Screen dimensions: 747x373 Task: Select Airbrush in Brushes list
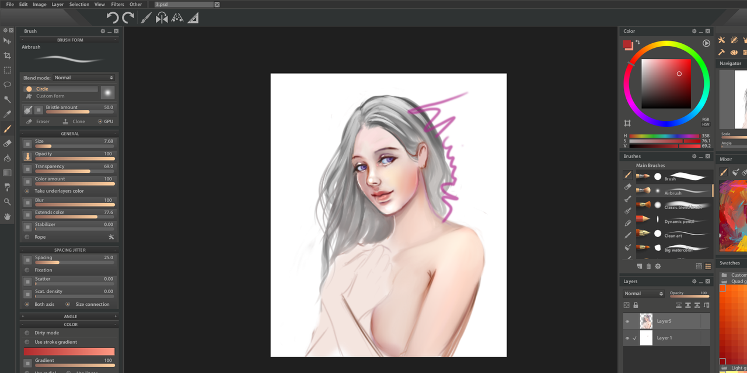673,191
